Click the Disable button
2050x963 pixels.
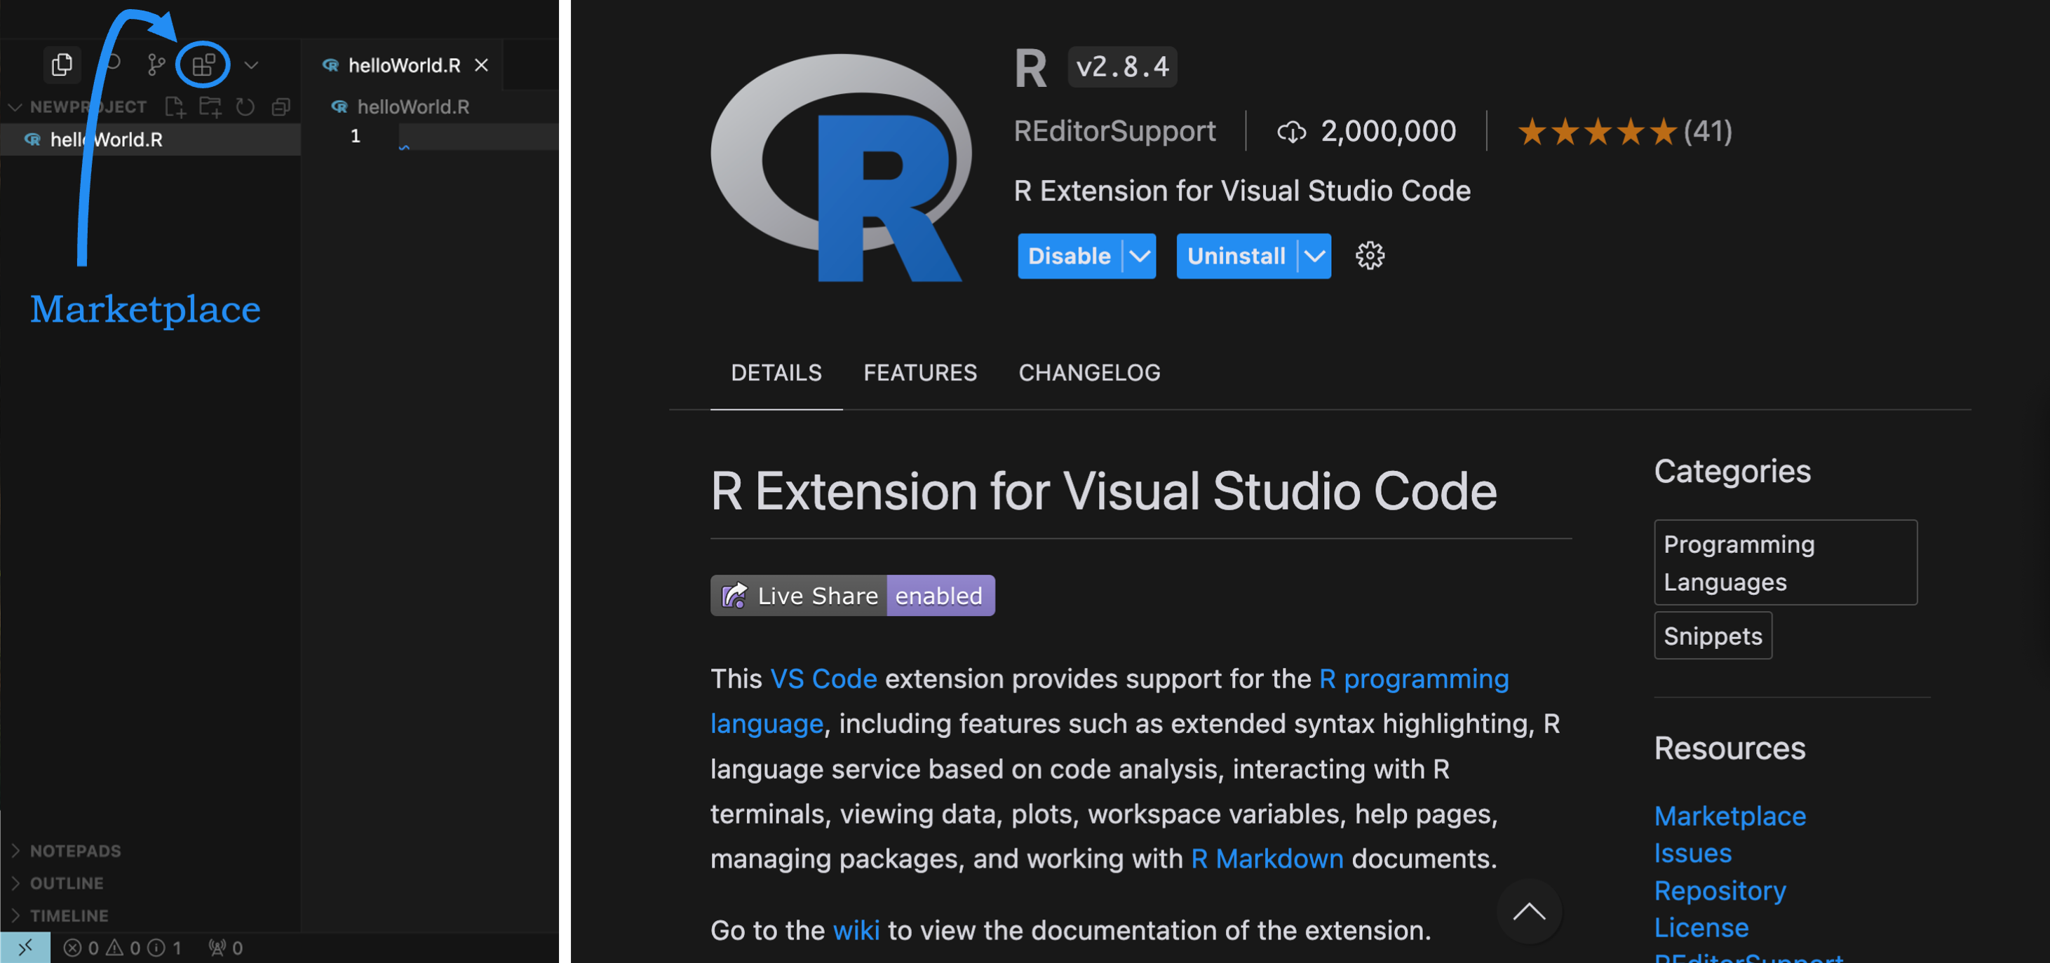[1069, 255]
